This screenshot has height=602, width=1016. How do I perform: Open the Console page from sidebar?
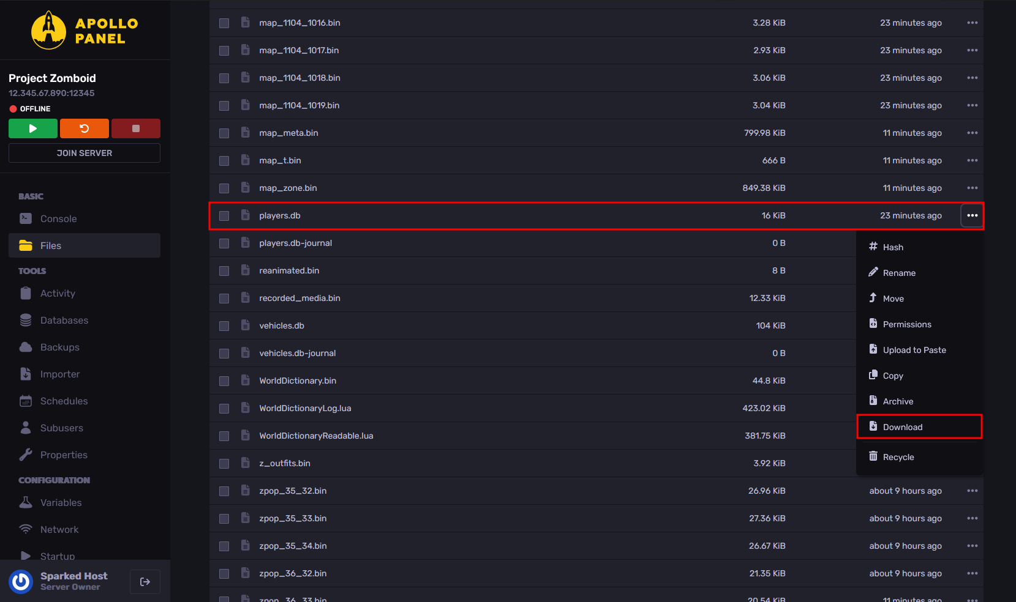click(x=58, y=219)
